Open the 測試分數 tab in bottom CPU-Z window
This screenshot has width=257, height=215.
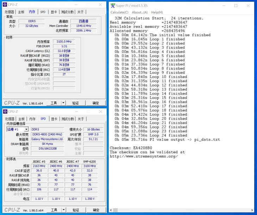coord(68,119)
